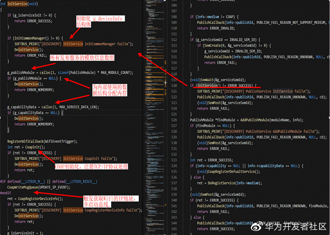Click line number 519 in the gutter
The image size is (330, 235).
click(x=174, y=80)
